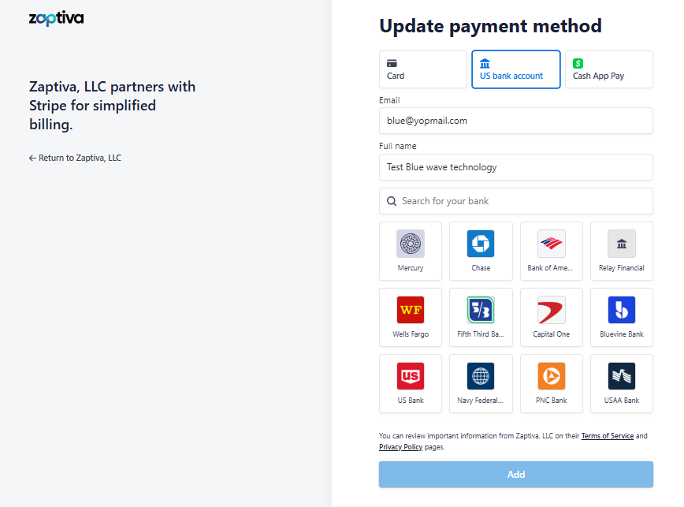Select the Mercury bank icon
This screenshot has height=507, width=684.
pyautogui.click(x=410, y=244)
